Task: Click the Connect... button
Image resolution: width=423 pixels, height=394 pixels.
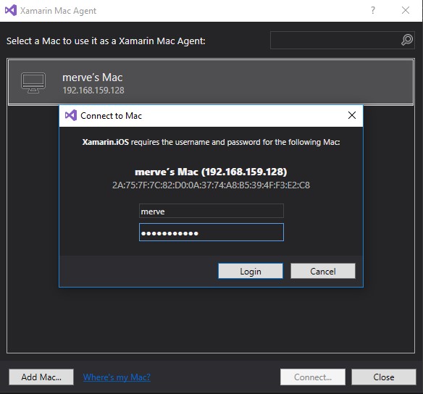Action: 313,377
